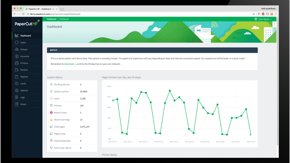Click the Logs list icon
Image resolution: width=290 pixels, height=163 pixels.
(17, 97)
